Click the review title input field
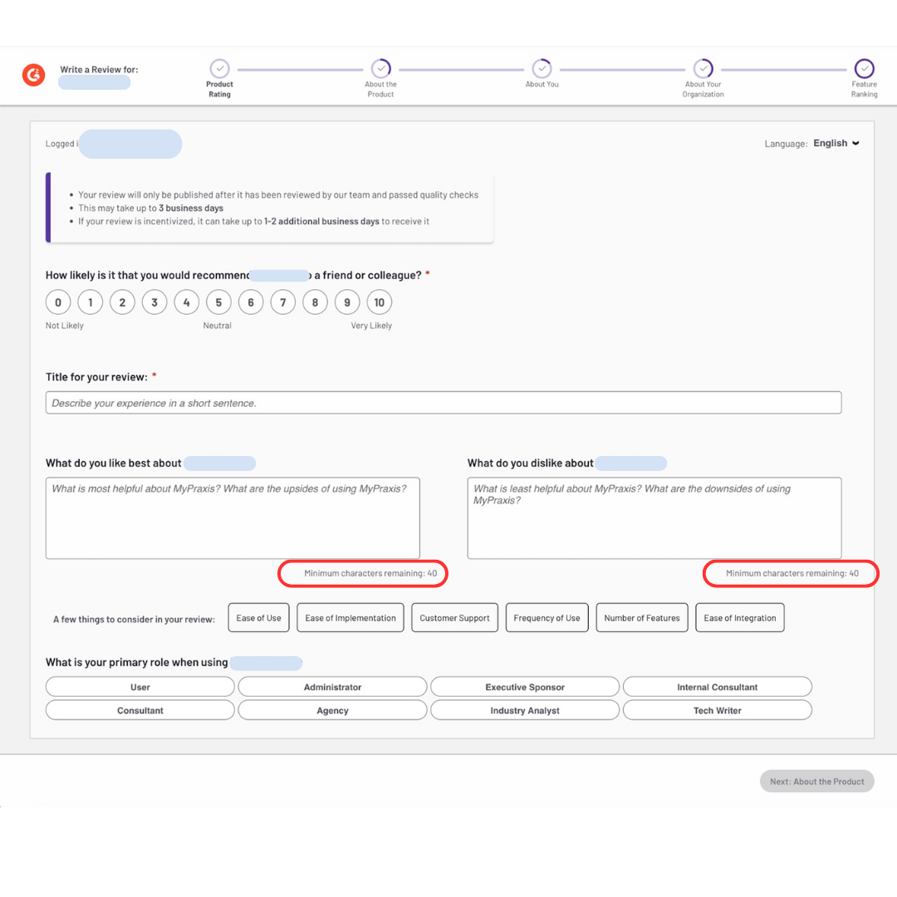 (444, 403)
